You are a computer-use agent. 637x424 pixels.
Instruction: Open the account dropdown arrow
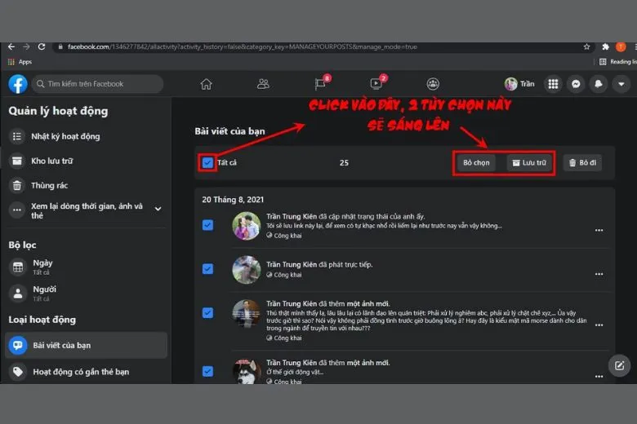click(x=621, y=84)
